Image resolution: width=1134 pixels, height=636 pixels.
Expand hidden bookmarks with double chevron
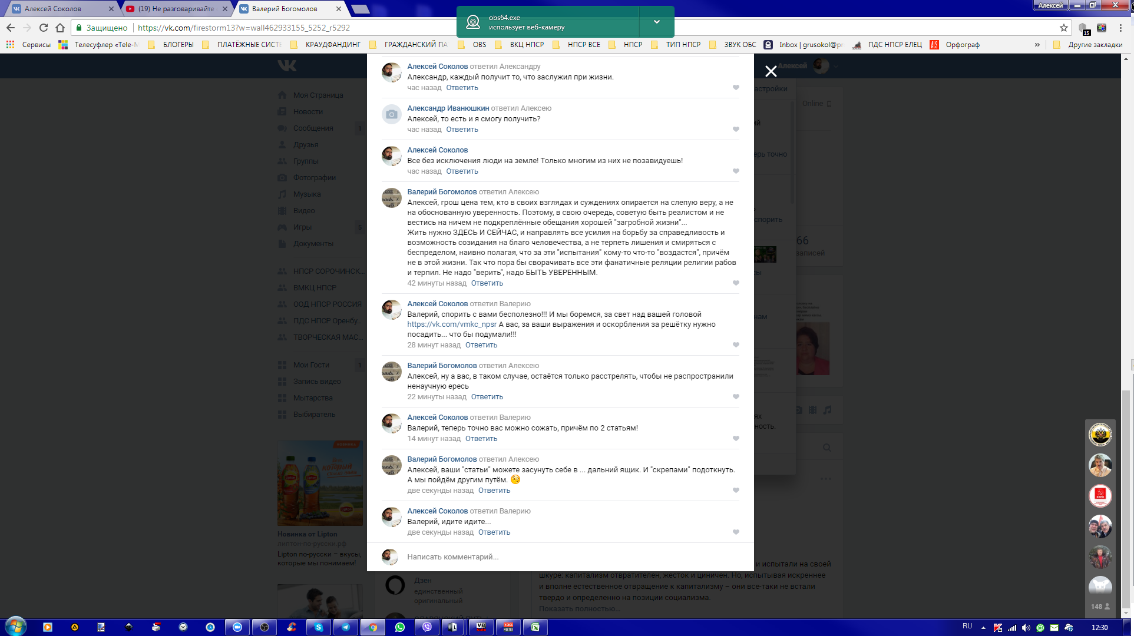[x=1037, y=45]
